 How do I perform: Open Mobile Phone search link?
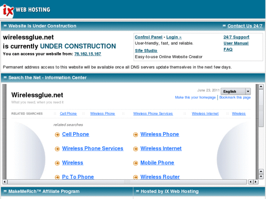pyautogui.click(x=157, y=163)
